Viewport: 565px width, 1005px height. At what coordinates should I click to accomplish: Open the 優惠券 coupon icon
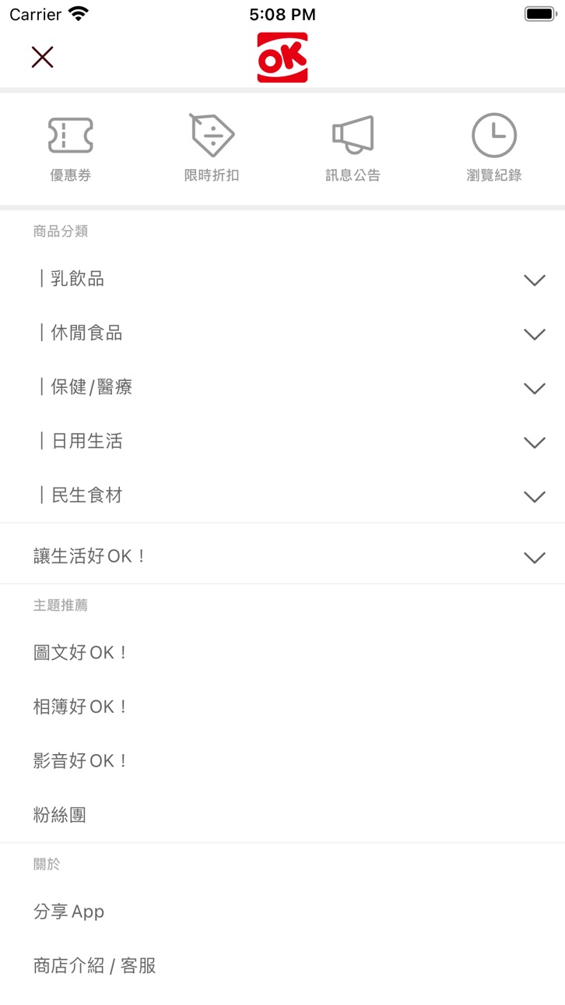click(71, 136)
